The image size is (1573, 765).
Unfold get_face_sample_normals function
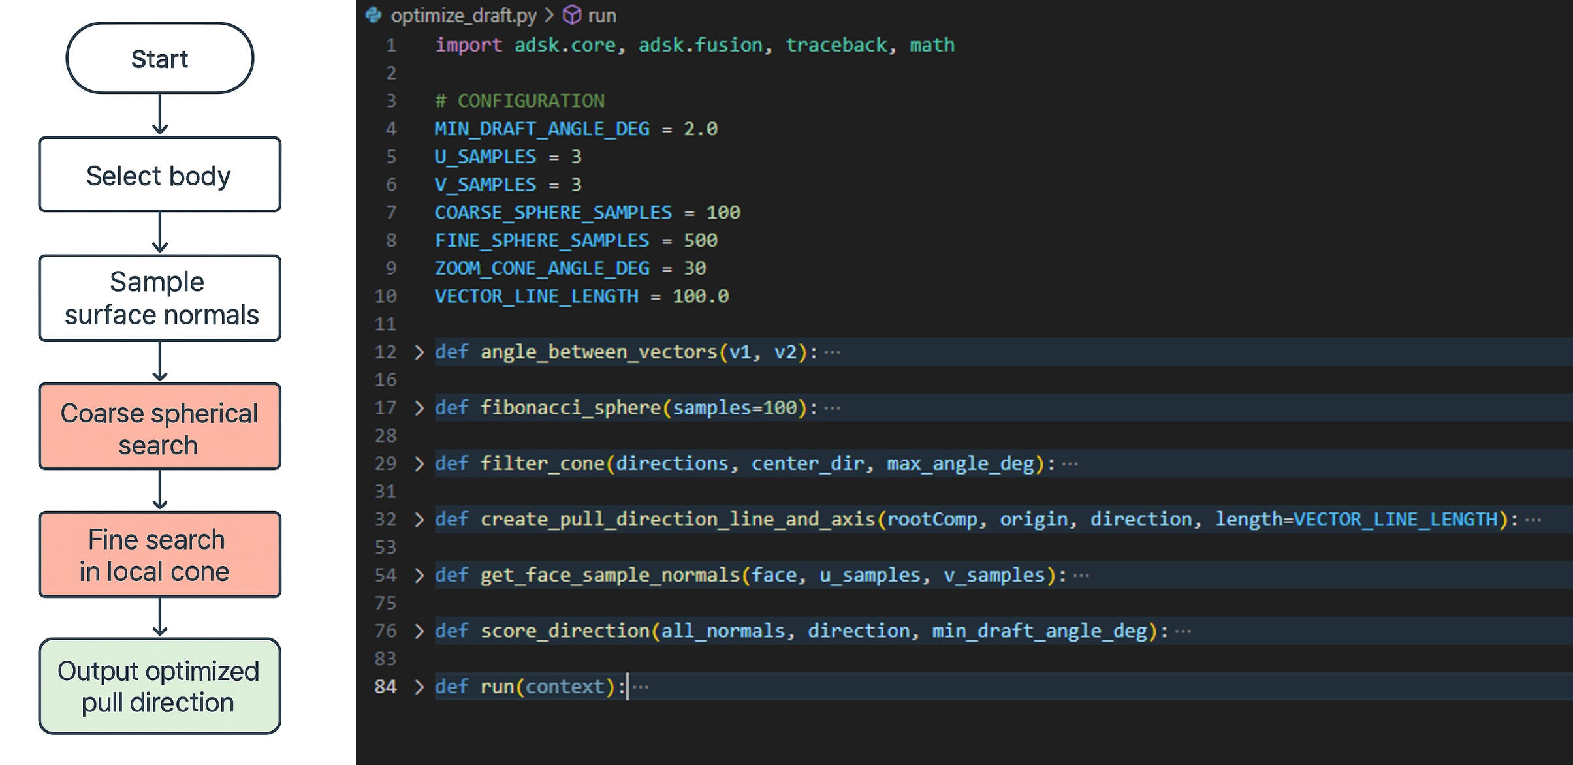click(x=419, y=575)
